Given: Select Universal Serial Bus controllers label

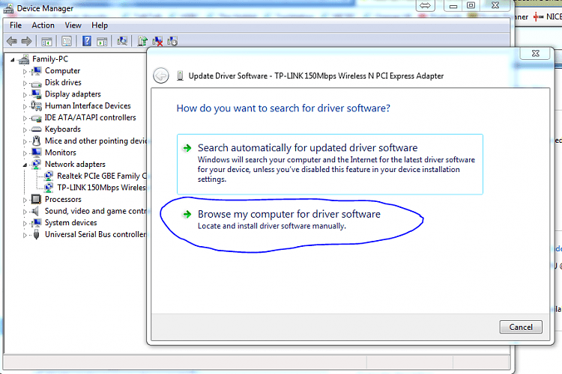Looking at the screenshot, I should (x=95, y=234).
